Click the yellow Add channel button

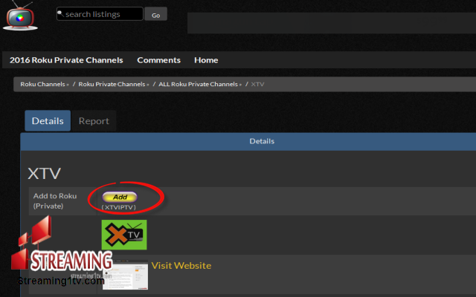click(x=120, y=197)
